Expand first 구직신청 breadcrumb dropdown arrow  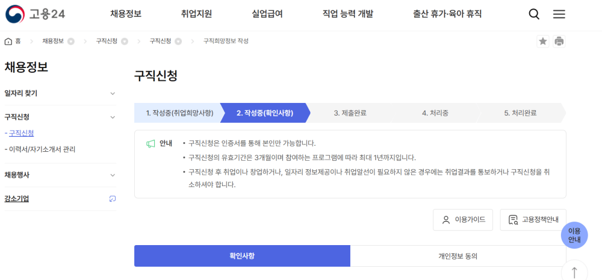(125, 42)
